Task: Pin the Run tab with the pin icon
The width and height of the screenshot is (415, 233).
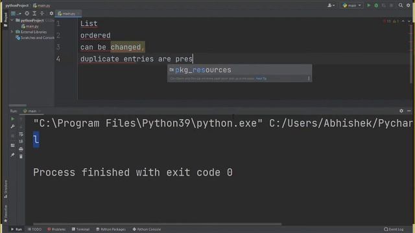Action: (x=12, y=155)
